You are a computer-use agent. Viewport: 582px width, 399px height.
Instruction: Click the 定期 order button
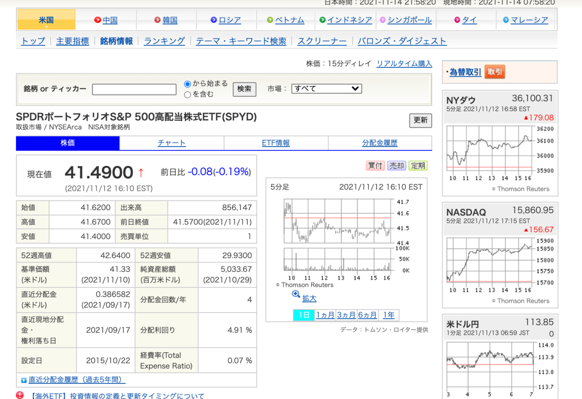tap(418, 166)
